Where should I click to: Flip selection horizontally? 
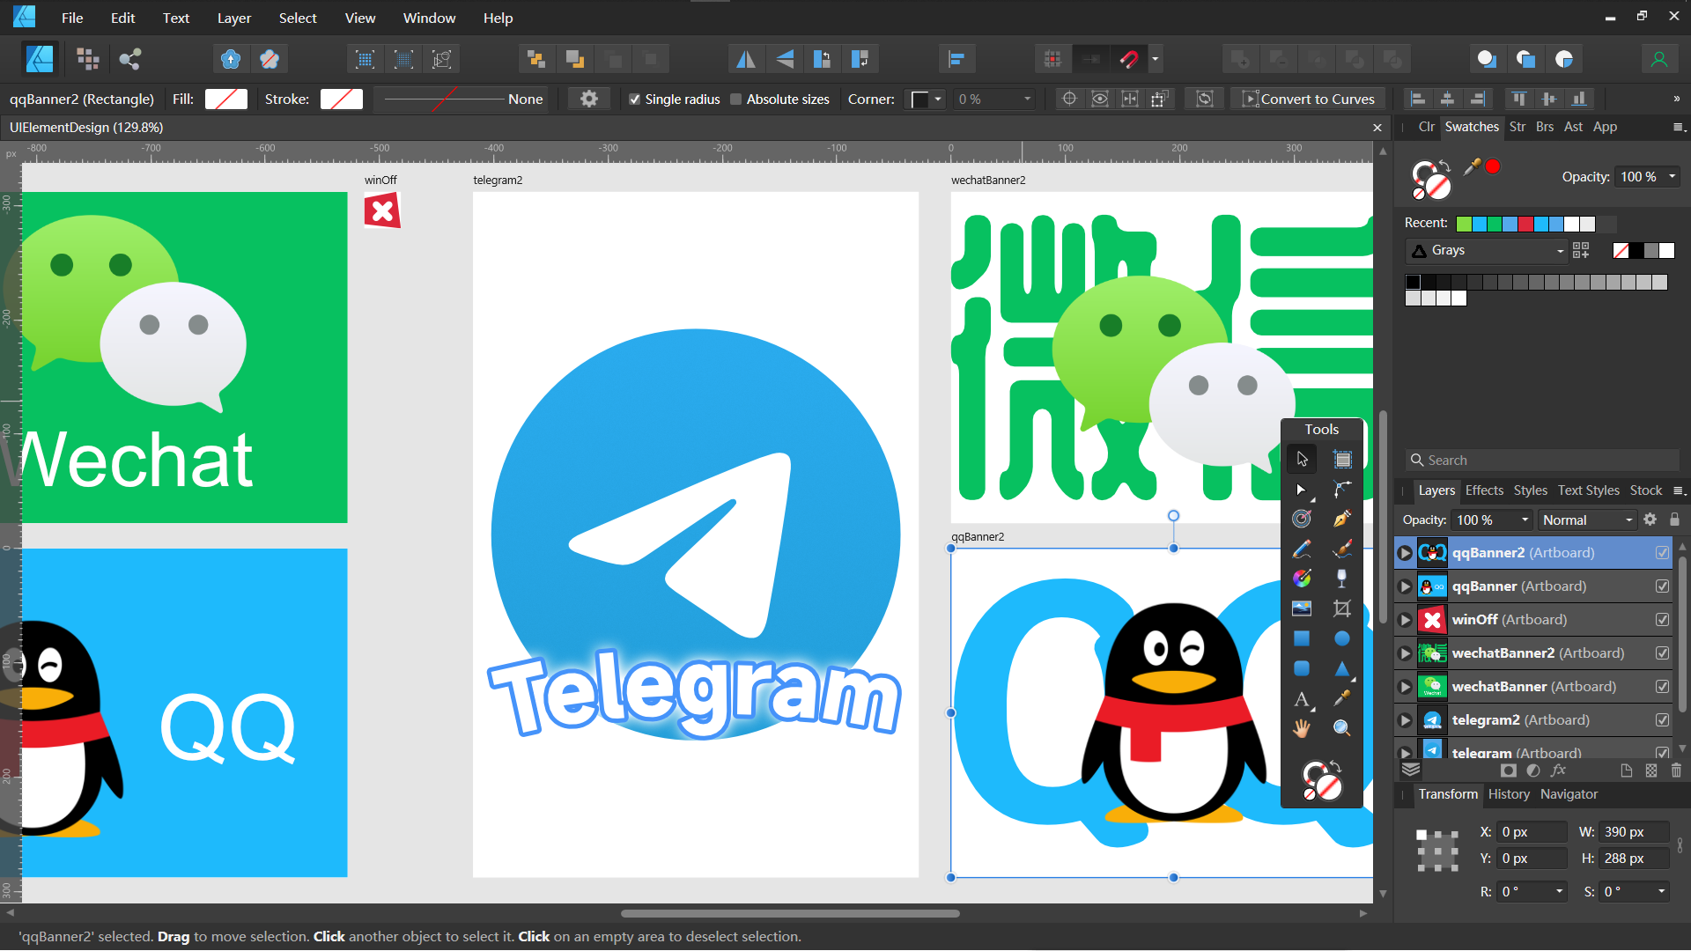[746, 59]
